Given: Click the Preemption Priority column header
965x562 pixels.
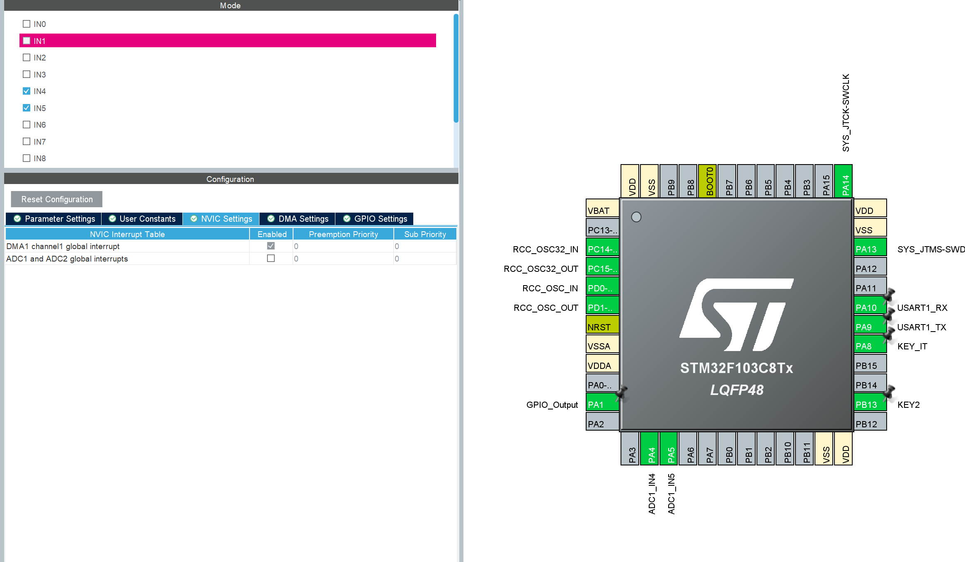Looking at the screenshot, I should (343, 234).
